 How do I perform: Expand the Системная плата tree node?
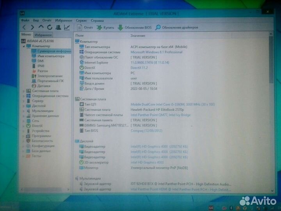click(23, 91)
